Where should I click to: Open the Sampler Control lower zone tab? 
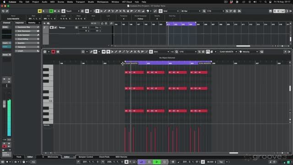tap(86, 157)
